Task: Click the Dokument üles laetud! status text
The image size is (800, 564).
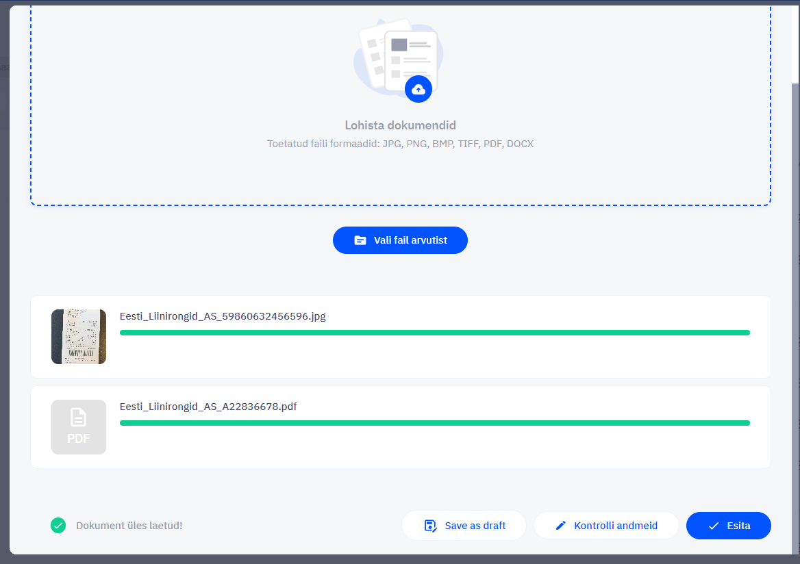Action: click(x=129, y=525)
